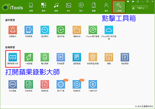Maximize the iTools window

(148, 2)
